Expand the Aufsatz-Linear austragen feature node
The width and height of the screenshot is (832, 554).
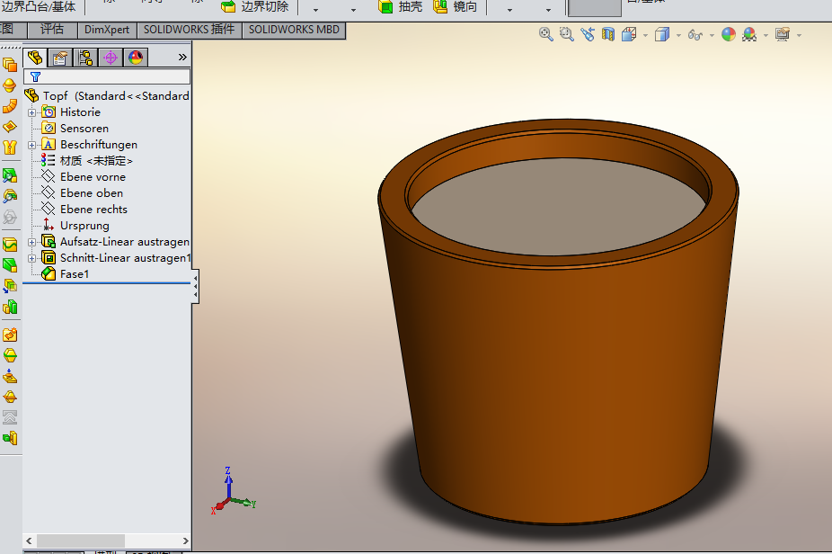[x=32, y=242]
